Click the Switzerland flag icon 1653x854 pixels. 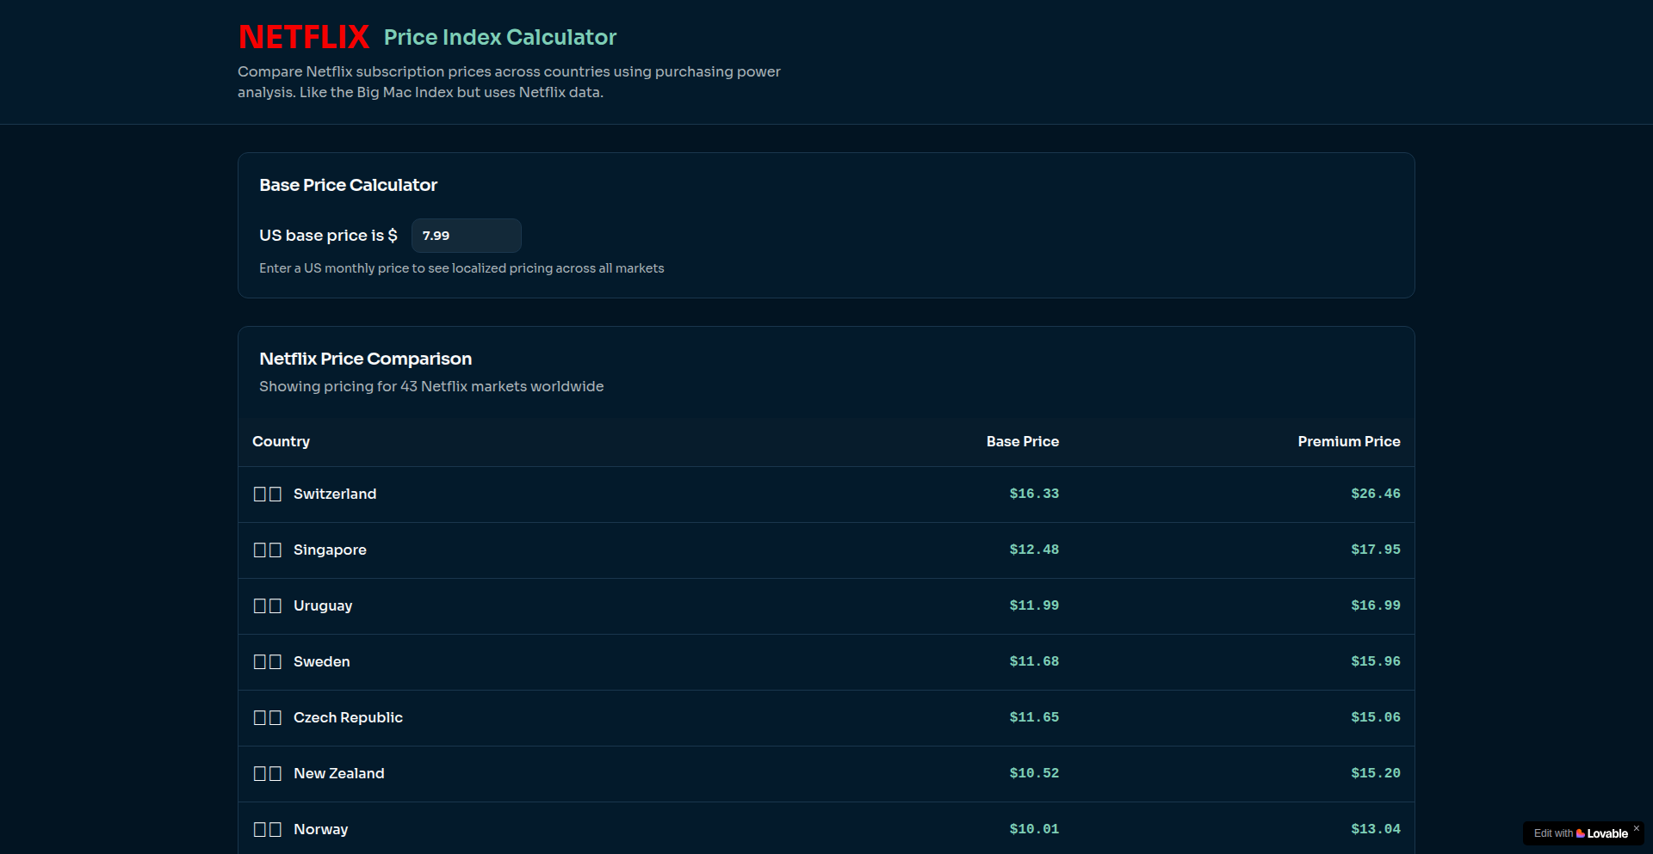[x=268, y=495]
